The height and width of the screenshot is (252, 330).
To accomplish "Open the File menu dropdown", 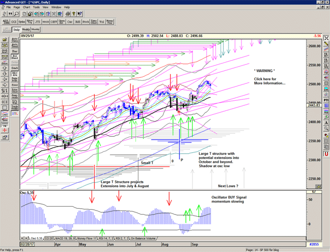I will (x=8, y=7).
